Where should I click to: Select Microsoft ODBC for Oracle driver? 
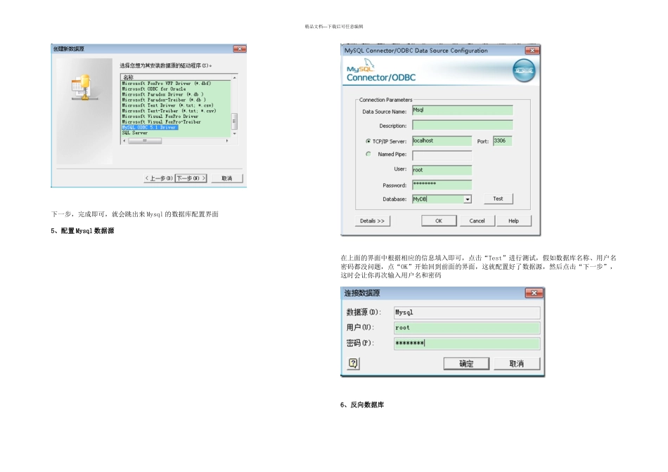[x=154, y=89]
